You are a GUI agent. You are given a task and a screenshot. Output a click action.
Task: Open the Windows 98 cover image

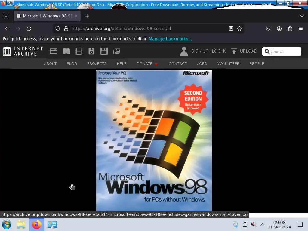(154, 140)
